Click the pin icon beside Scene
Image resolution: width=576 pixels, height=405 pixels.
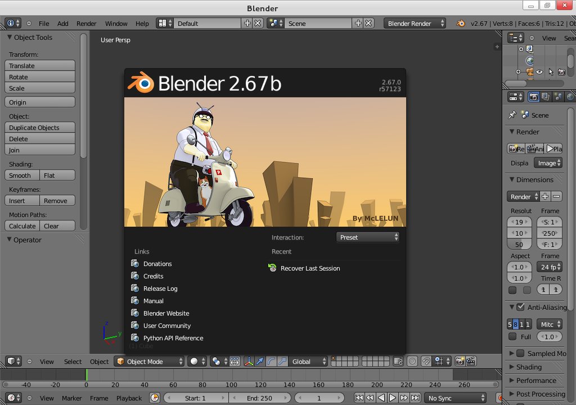pyautogui.click(x=512, y=115)
